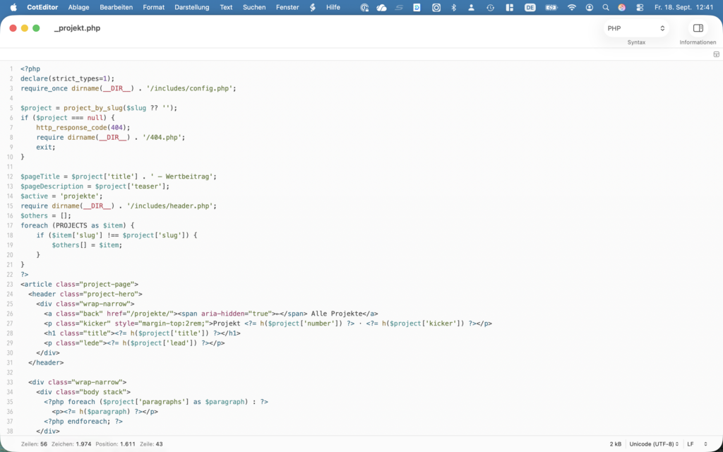Open the user account menu bar icon
The width and height of the screenshot is (723, 452).
tap(590, 7)
